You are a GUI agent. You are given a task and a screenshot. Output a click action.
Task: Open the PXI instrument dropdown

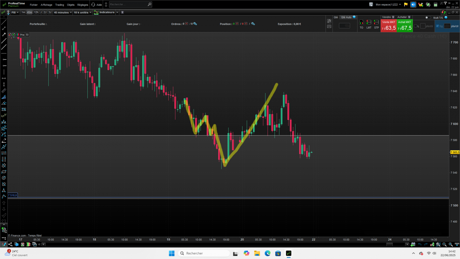click(x=15, y=12)
